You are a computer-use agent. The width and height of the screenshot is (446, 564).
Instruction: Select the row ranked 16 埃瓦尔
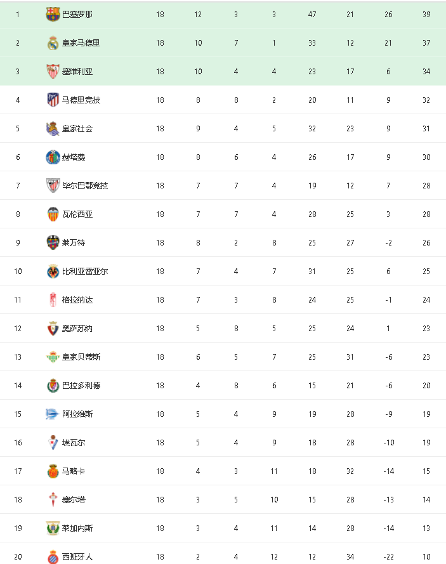point(223,443)
